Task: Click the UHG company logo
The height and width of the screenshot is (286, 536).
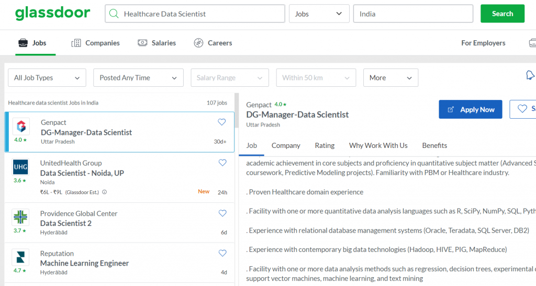Action: coord(20,167)
